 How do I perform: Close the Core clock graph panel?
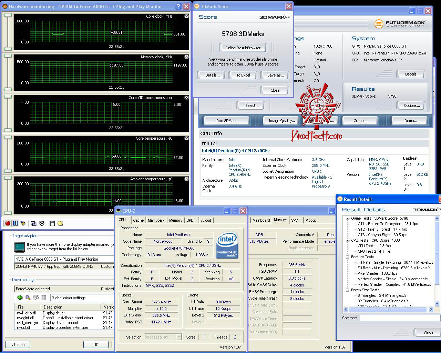[186, 16]
